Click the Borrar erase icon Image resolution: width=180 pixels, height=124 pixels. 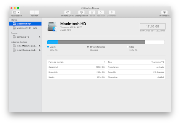[x=92, y=12]
